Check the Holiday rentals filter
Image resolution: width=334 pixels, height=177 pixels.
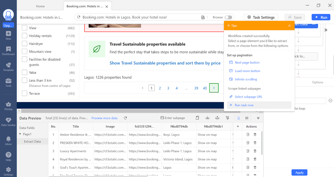pyautogui.click(x=24, y=36)
